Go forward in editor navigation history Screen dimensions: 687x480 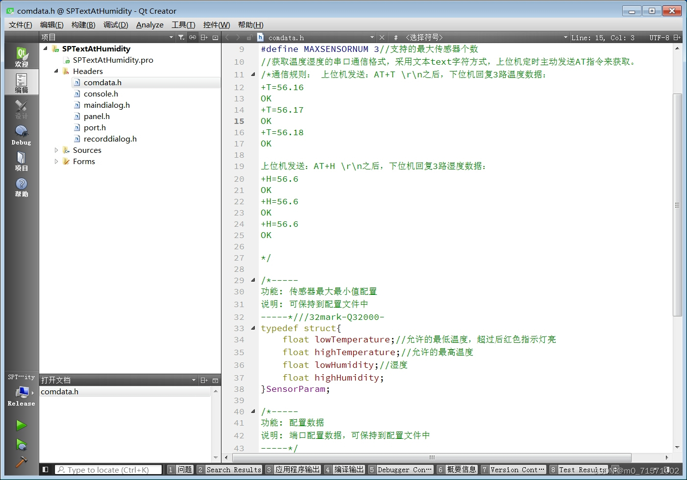click(x=238, y=37)
